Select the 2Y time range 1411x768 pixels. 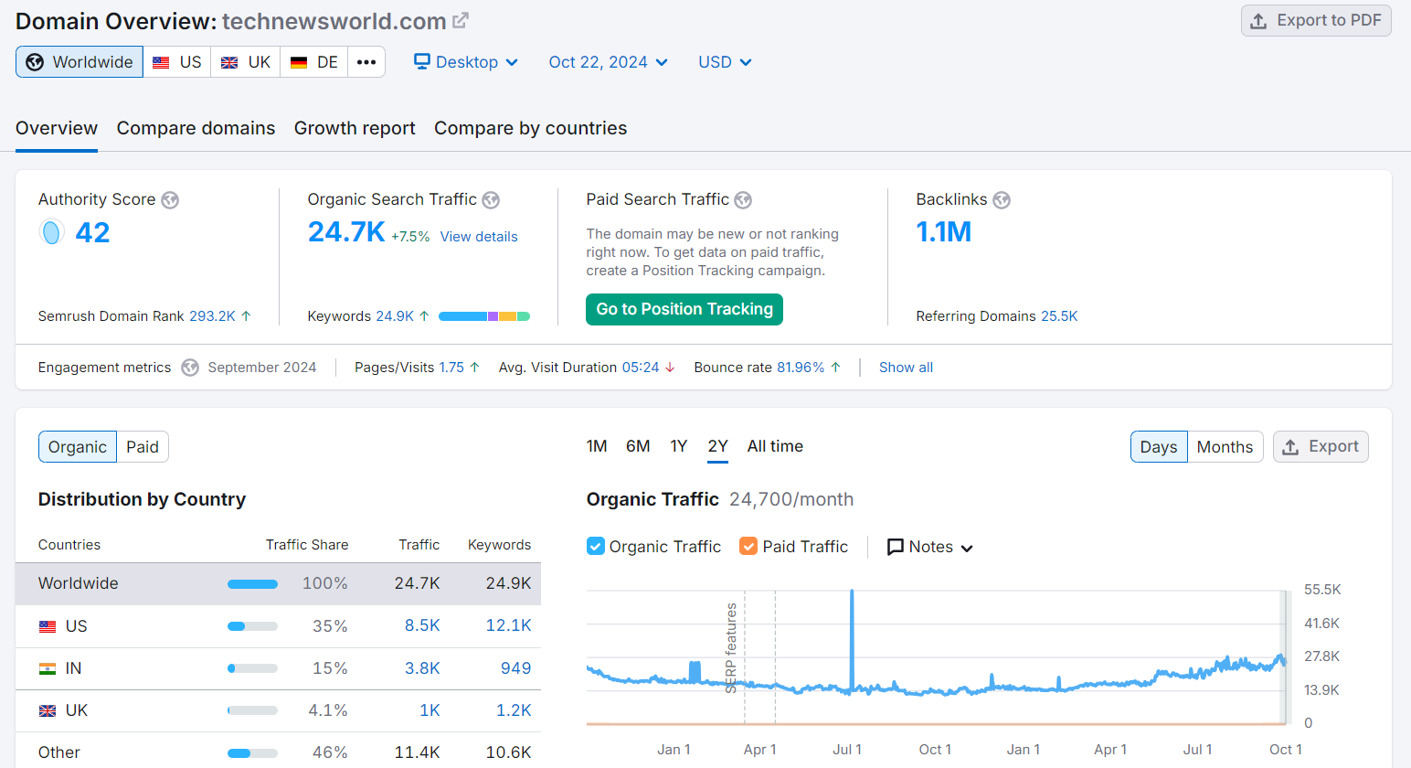click(717, 446)
